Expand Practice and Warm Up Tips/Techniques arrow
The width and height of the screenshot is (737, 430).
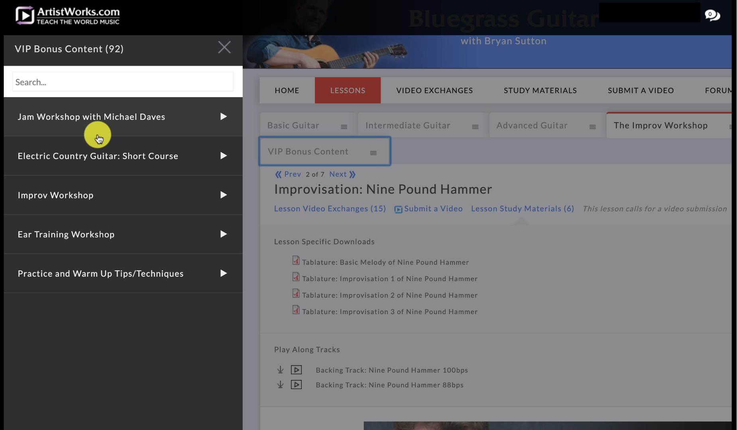click(224, 273)
